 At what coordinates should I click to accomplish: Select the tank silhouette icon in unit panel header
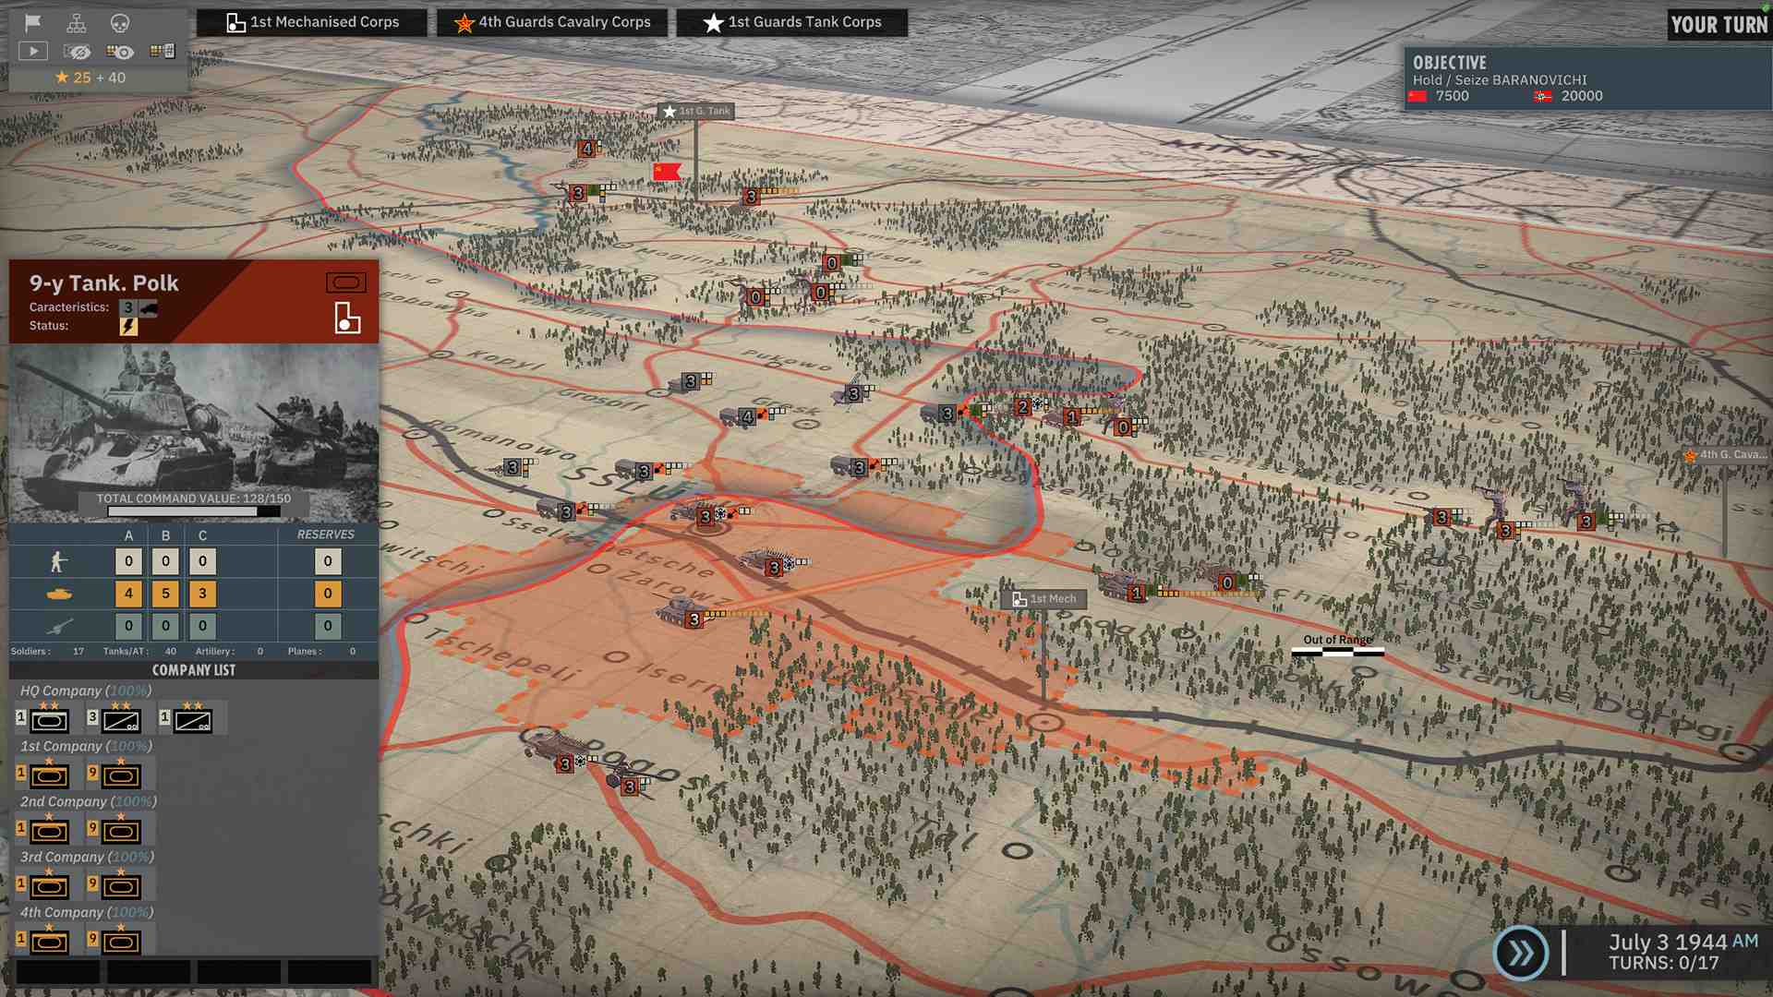point(347,283)
